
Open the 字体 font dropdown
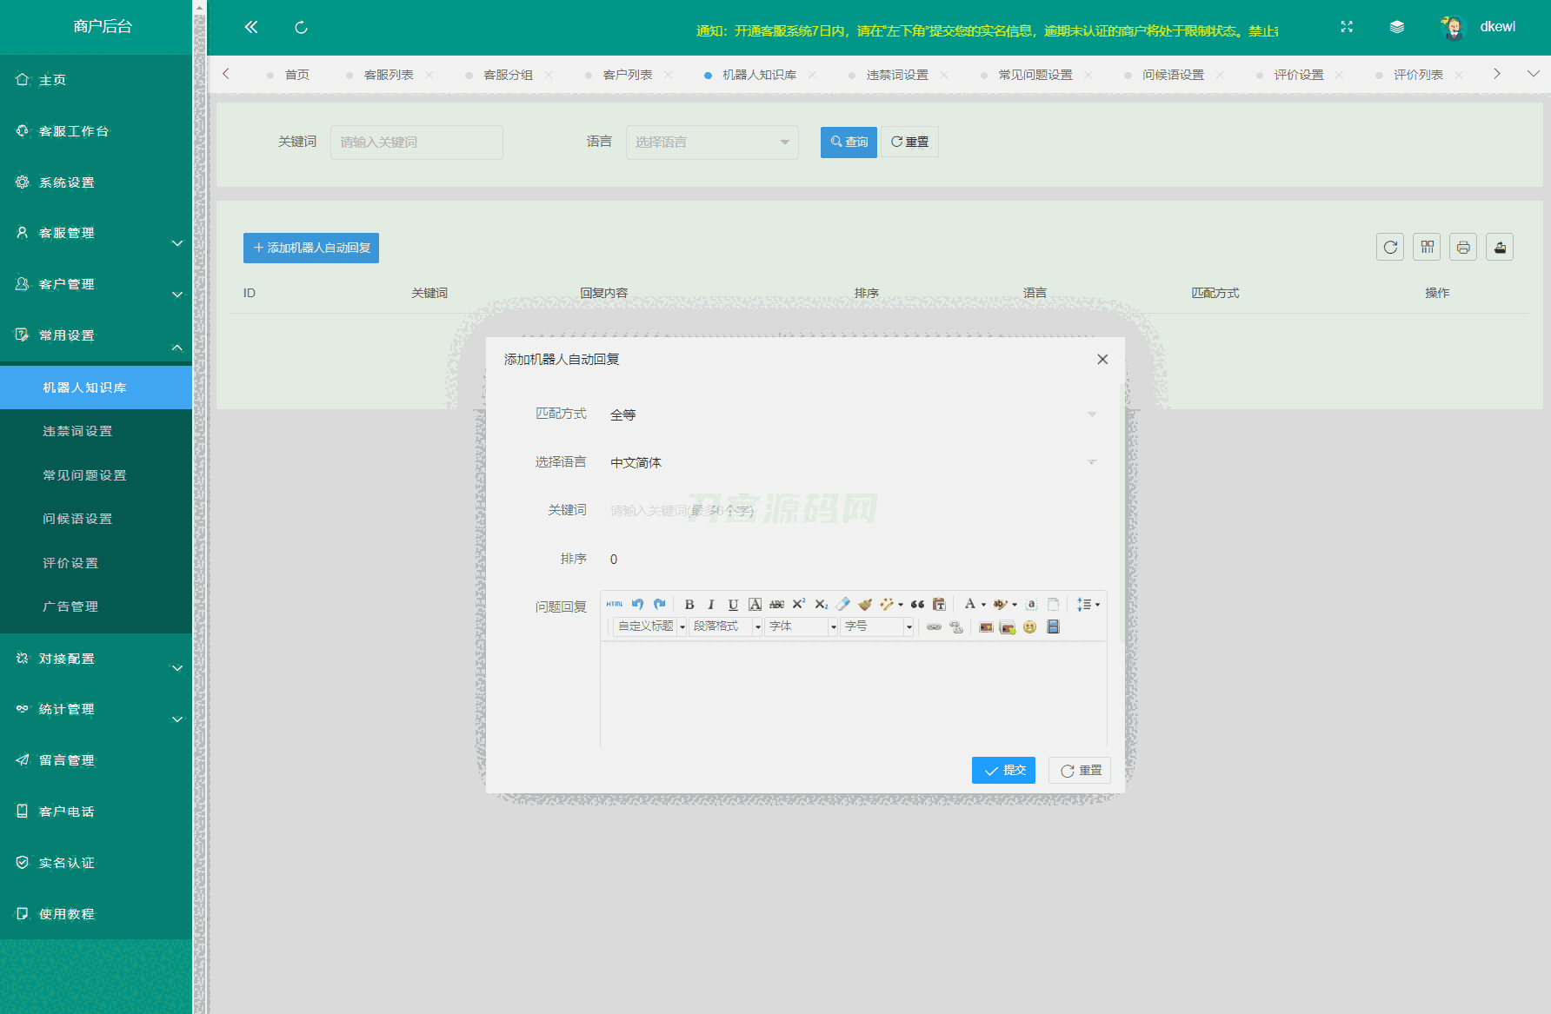point(802,626)
